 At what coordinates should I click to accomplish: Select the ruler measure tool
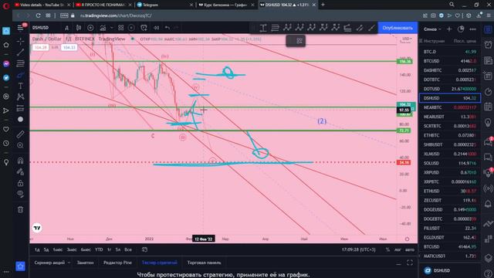[x=21, y=134]
